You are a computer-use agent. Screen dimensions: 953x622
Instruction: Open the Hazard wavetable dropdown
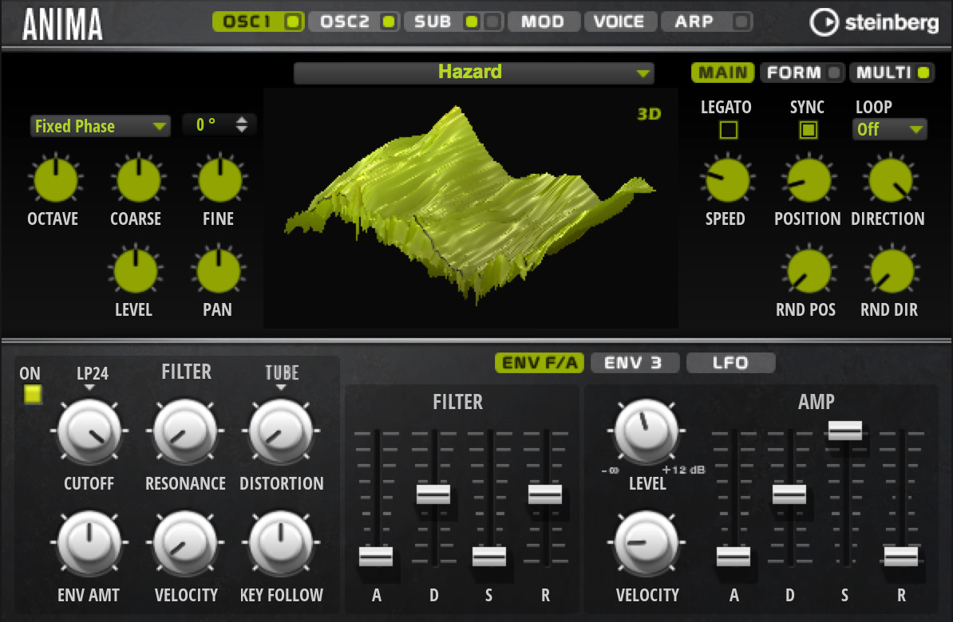coord(473,73)
